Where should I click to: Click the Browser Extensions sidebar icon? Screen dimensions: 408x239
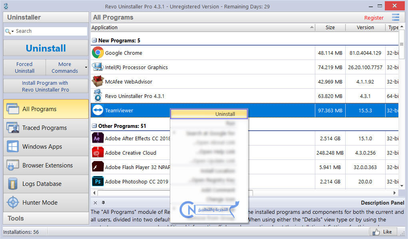click(x=13, y=165)
